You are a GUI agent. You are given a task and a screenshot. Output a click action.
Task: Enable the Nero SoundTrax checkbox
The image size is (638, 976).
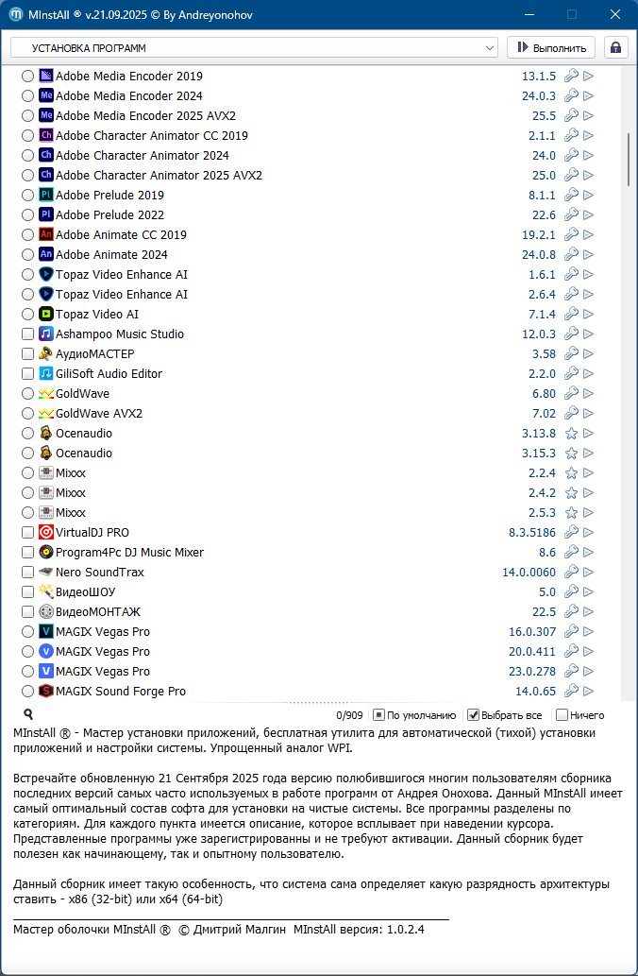[27, 573]
